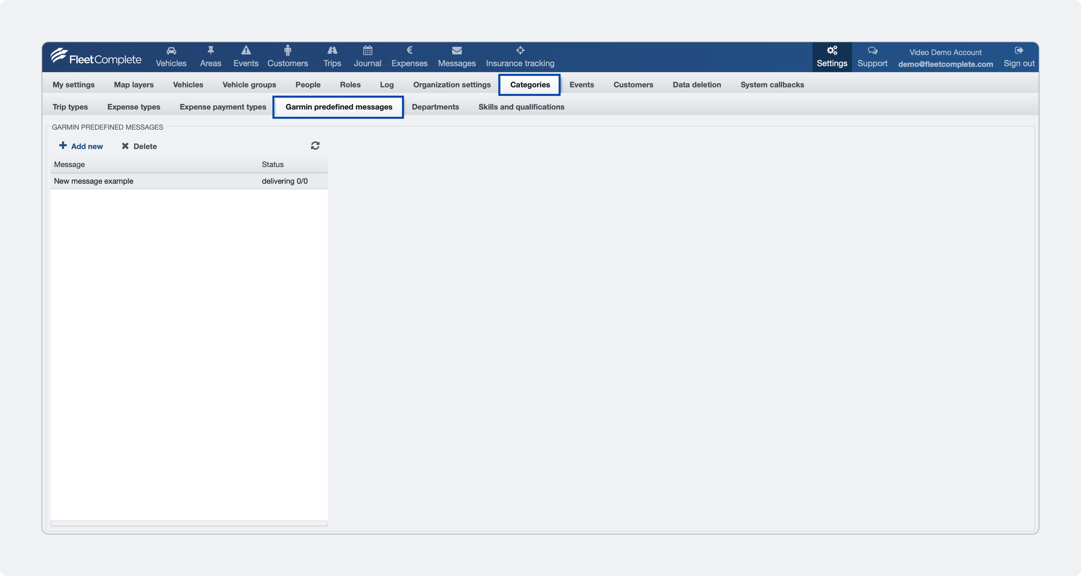Open Trips road icon
This screenshot has height=576, width=1081.
pyautogui.click(x=332, y=50)
